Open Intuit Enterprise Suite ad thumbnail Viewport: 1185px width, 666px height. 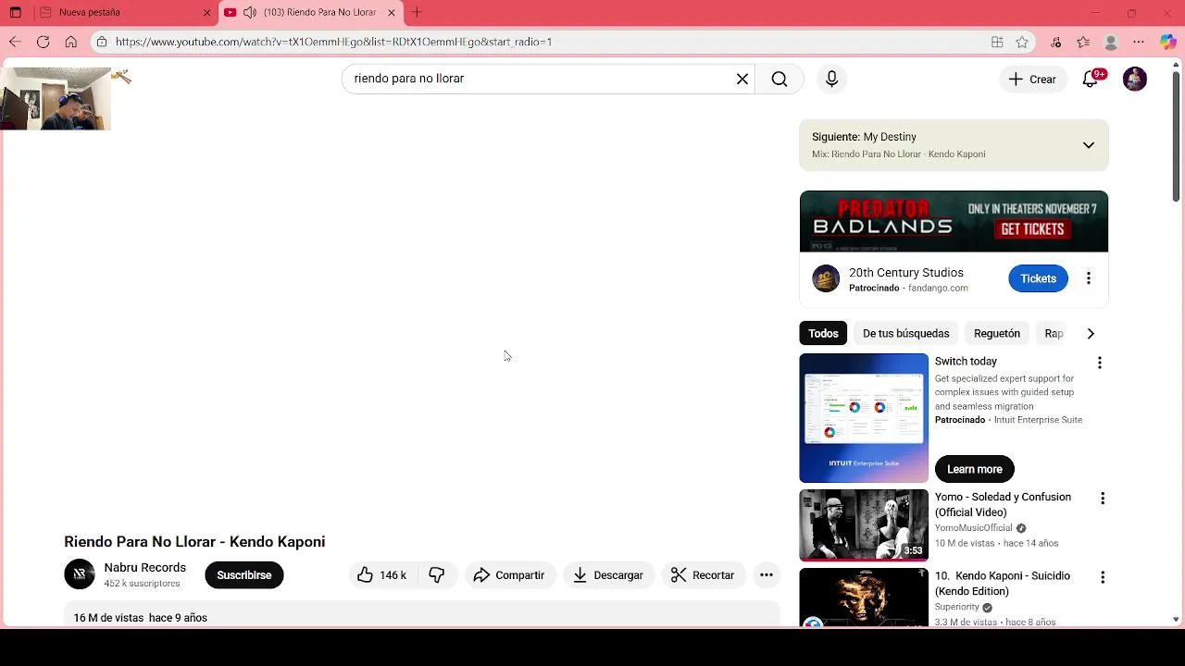[864, 418]
